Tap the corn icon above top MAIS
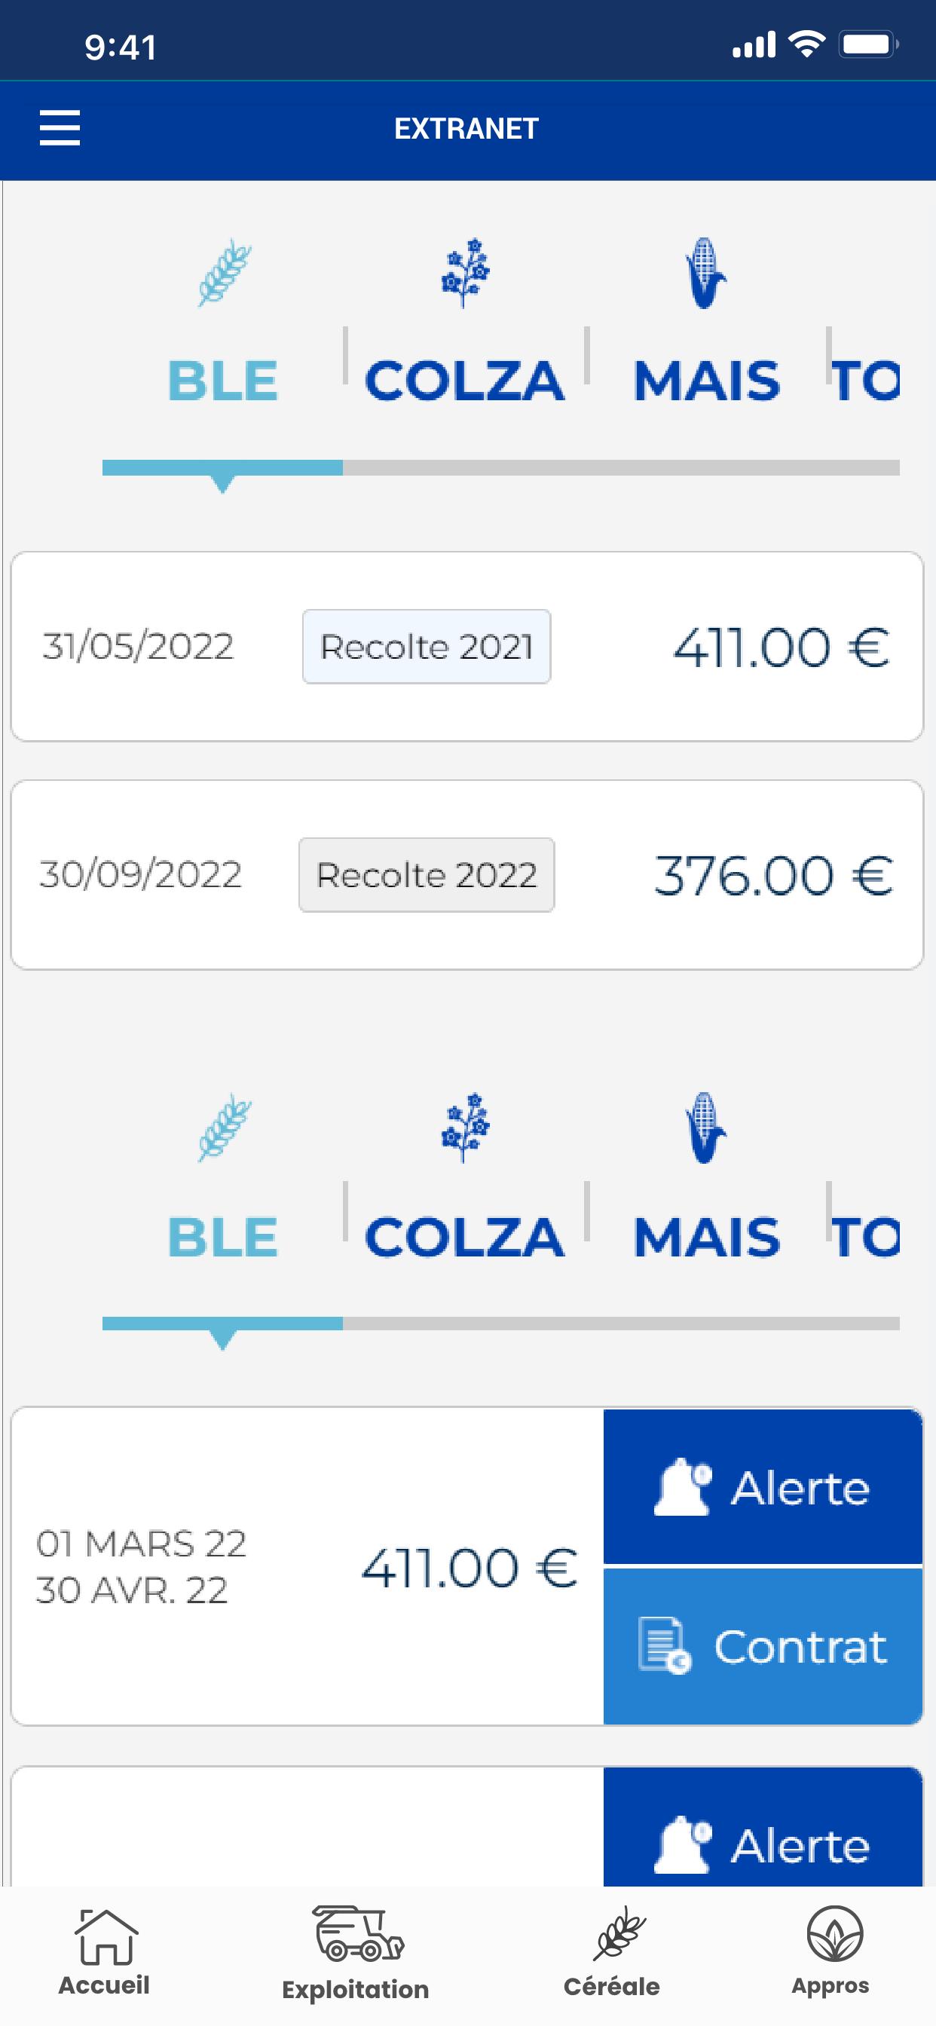 click(x=705, y=273)
